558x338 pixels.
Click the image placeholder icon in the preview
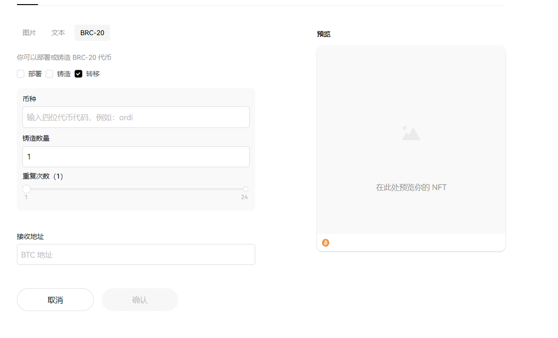pos(411,133)
